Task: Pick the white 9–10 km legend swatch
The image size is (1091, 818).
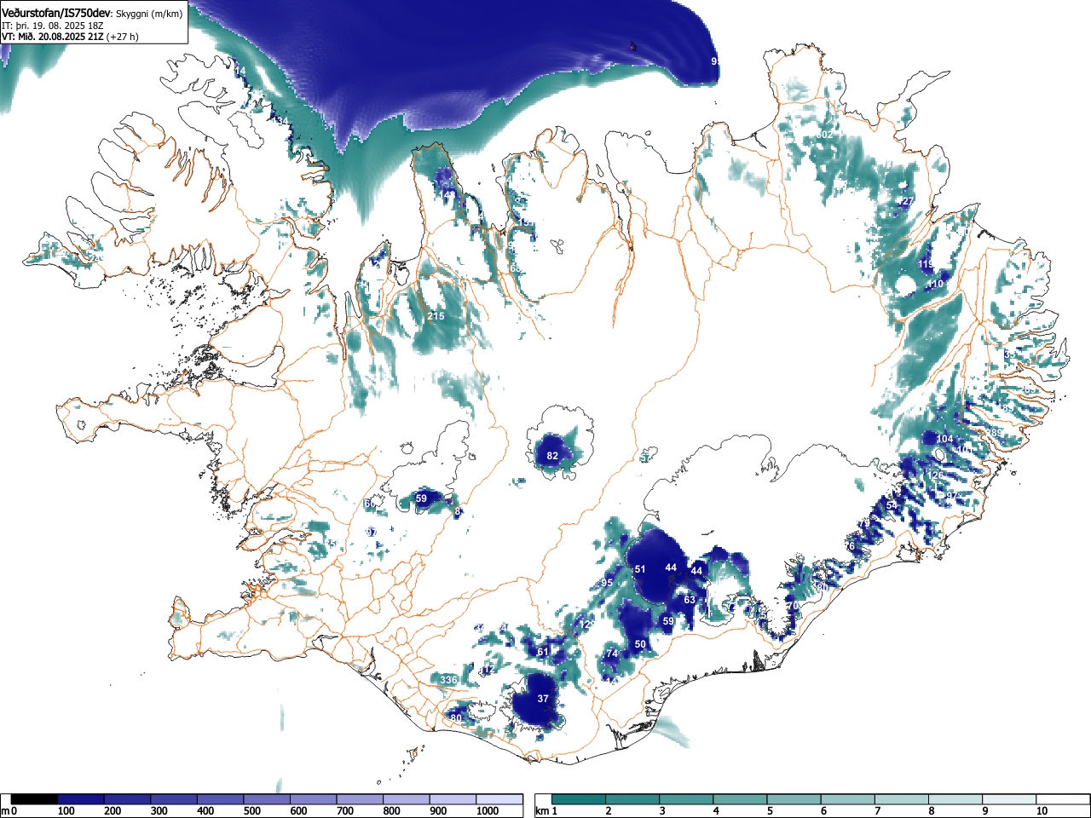Action: click(x=1009, y=799)
